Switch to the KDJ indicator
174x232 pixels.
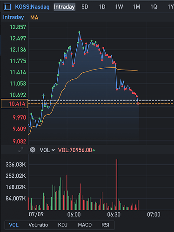click(63, 225)
